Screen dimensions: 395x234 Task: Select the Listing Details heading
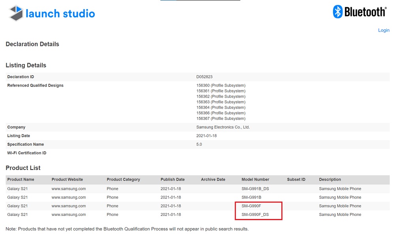(x=26, y=65)
